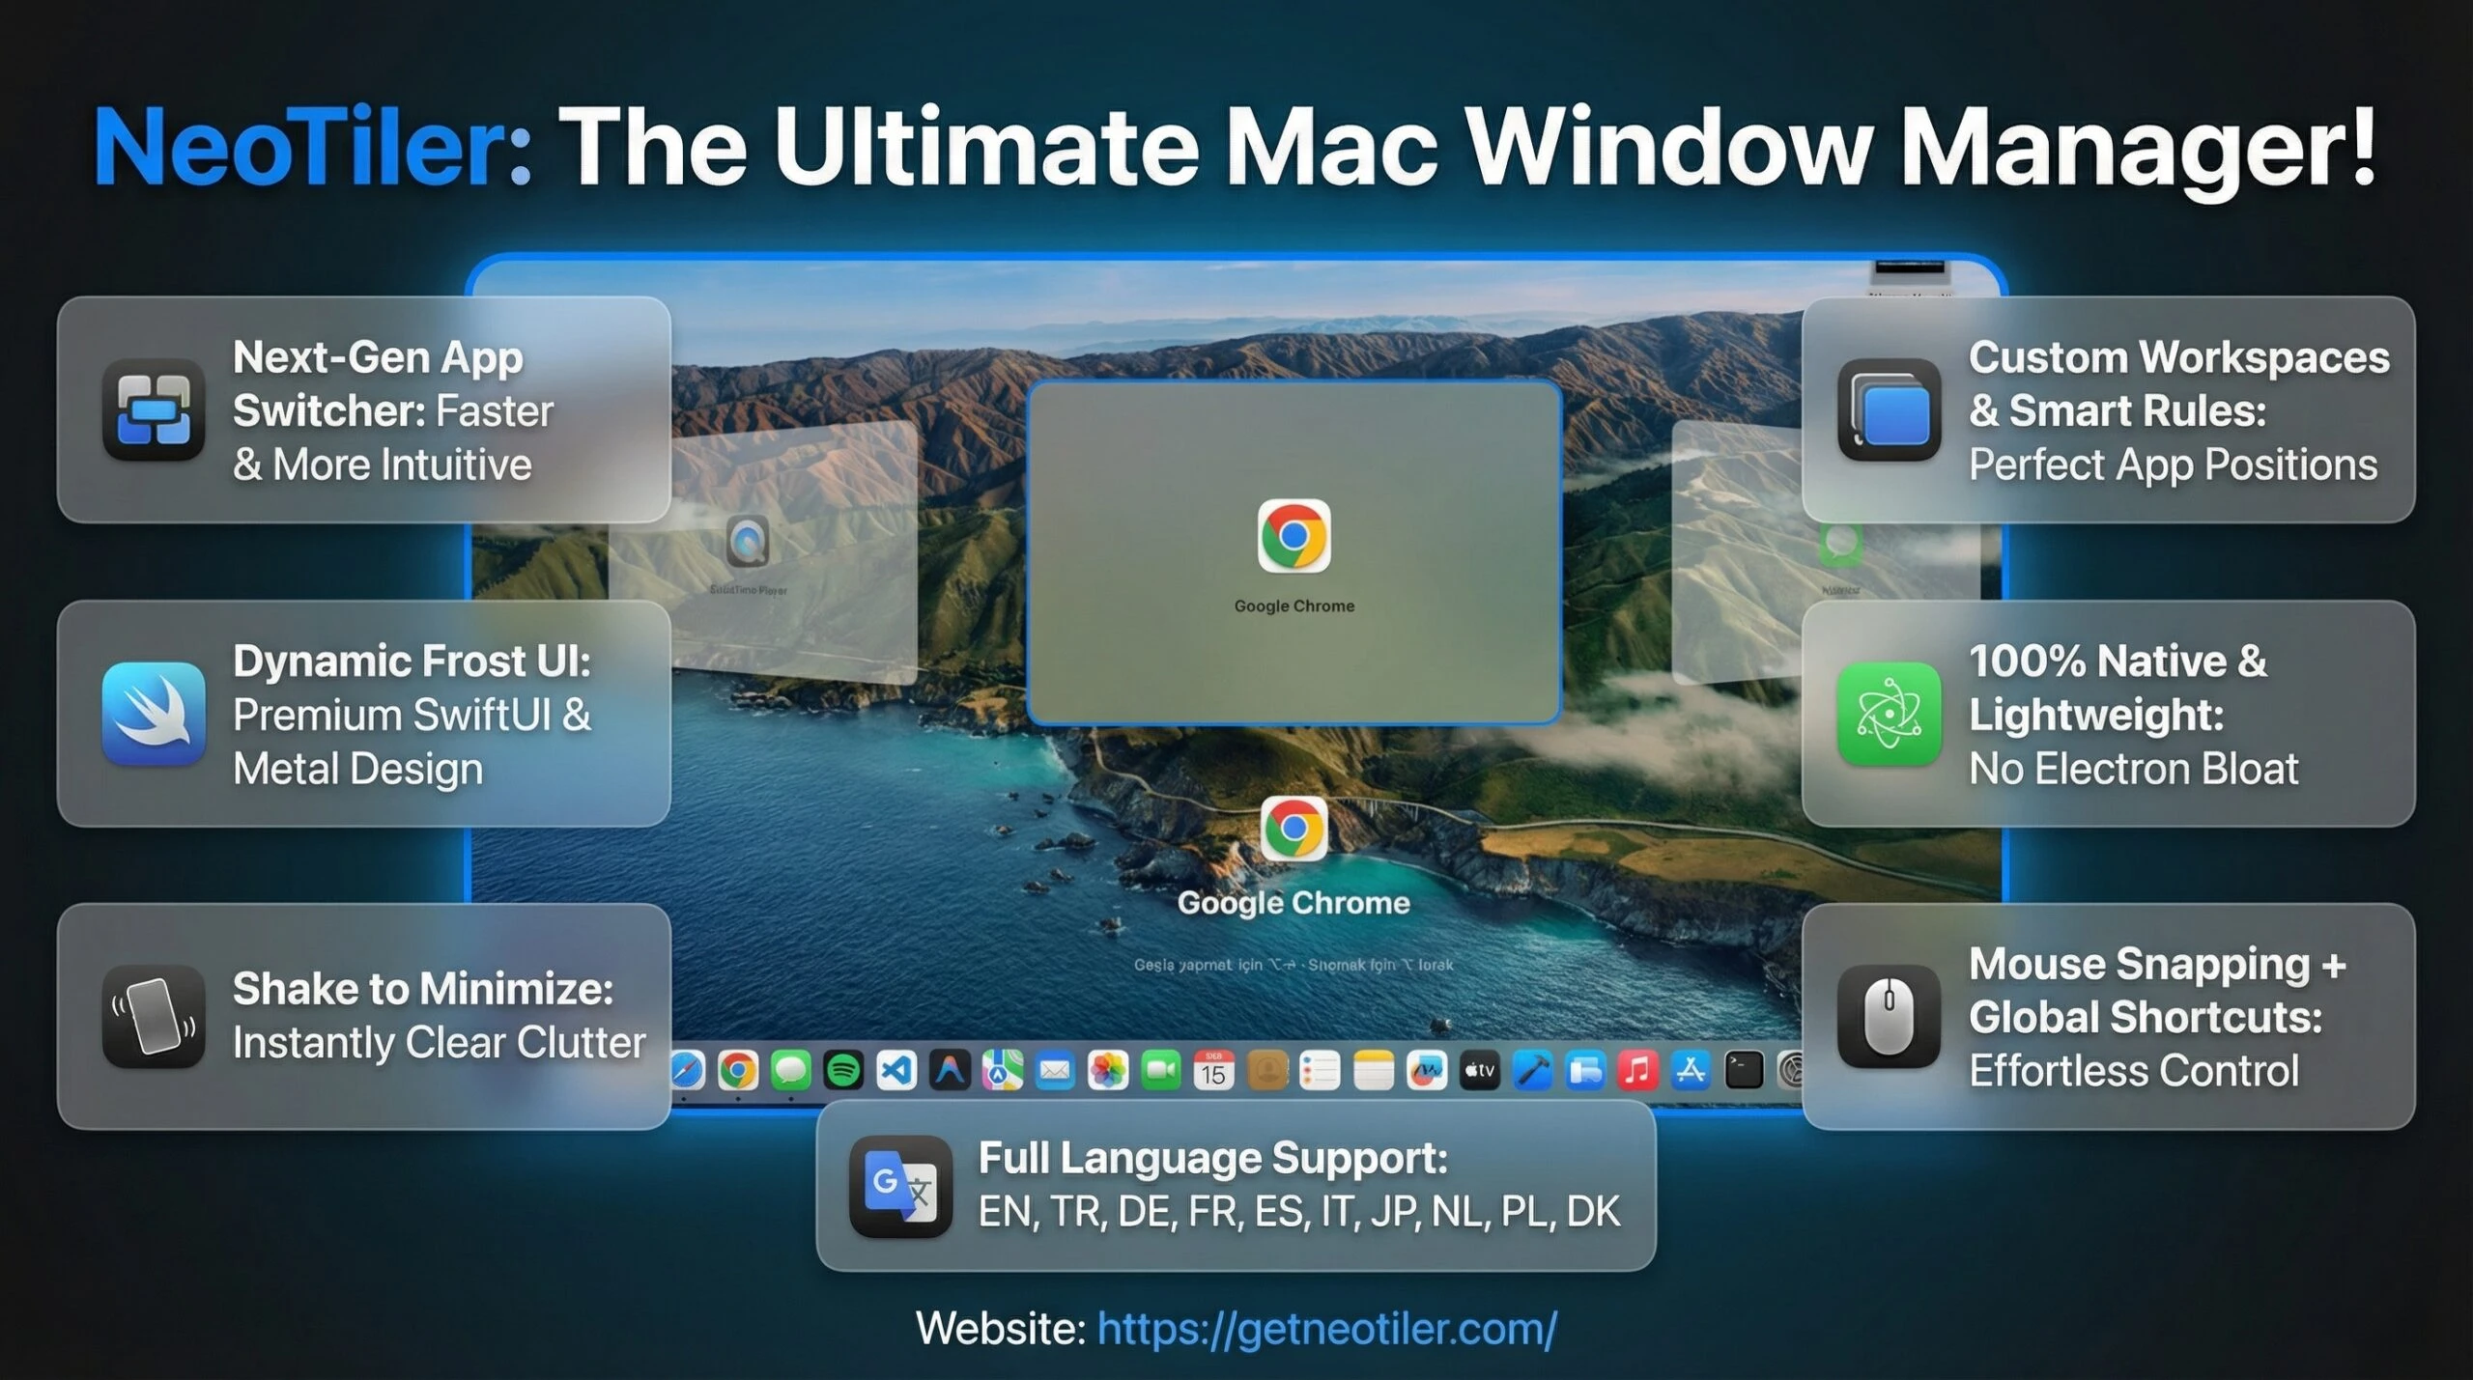Launch Apple Music from the dock
Viewport: 2473px width, 1380px height.
1635,1068
